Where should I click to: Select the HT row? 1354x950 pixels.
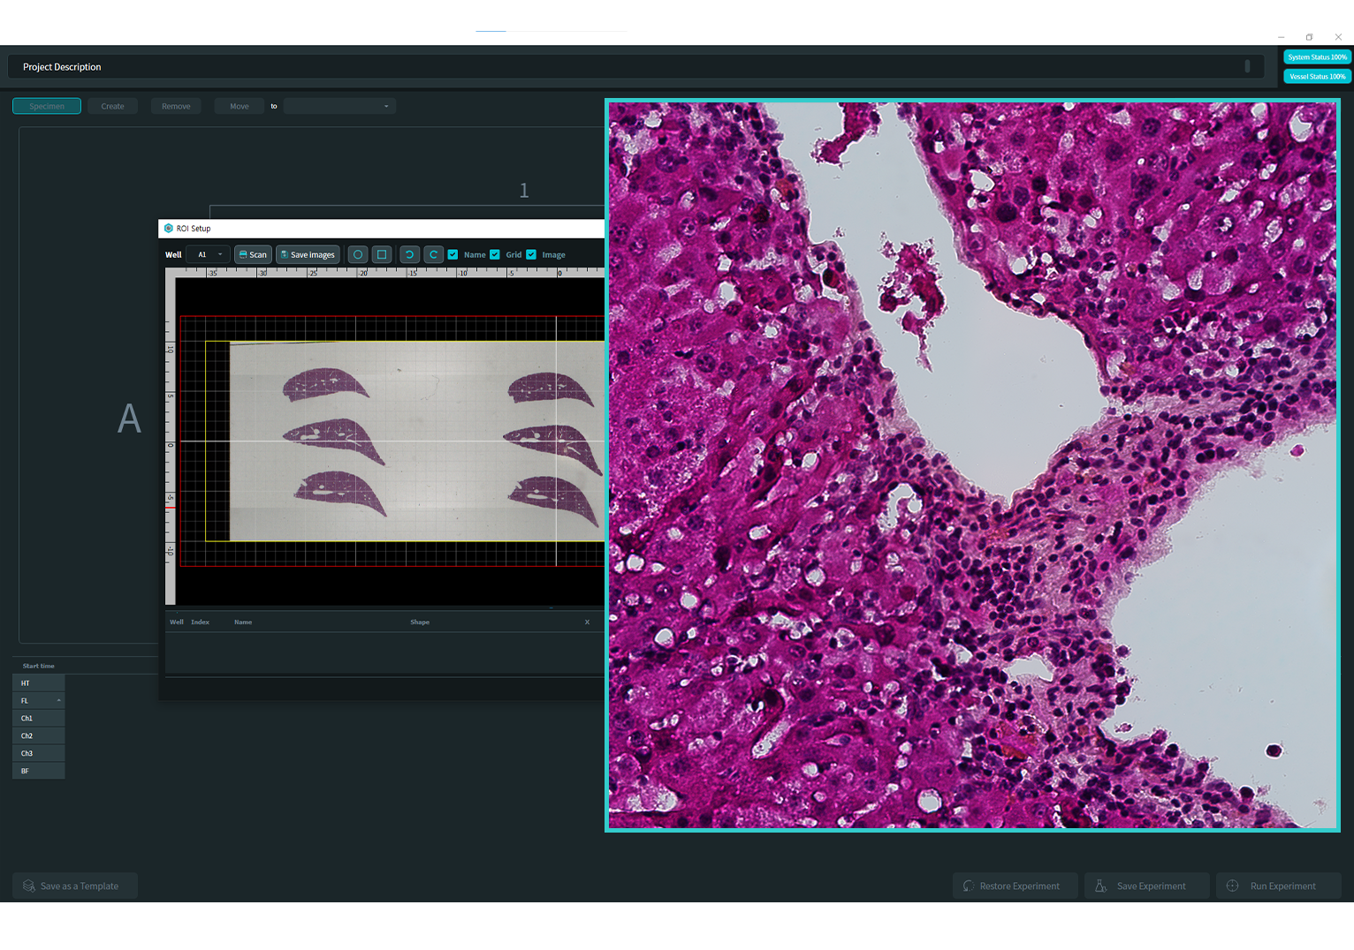point(39,682)
